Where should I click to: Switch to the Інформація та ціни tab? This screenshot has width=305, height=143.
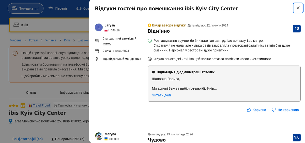(74, 93)
